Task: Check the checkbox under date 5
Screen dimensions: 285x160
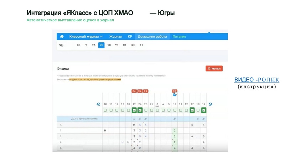Action: point(169,110)
